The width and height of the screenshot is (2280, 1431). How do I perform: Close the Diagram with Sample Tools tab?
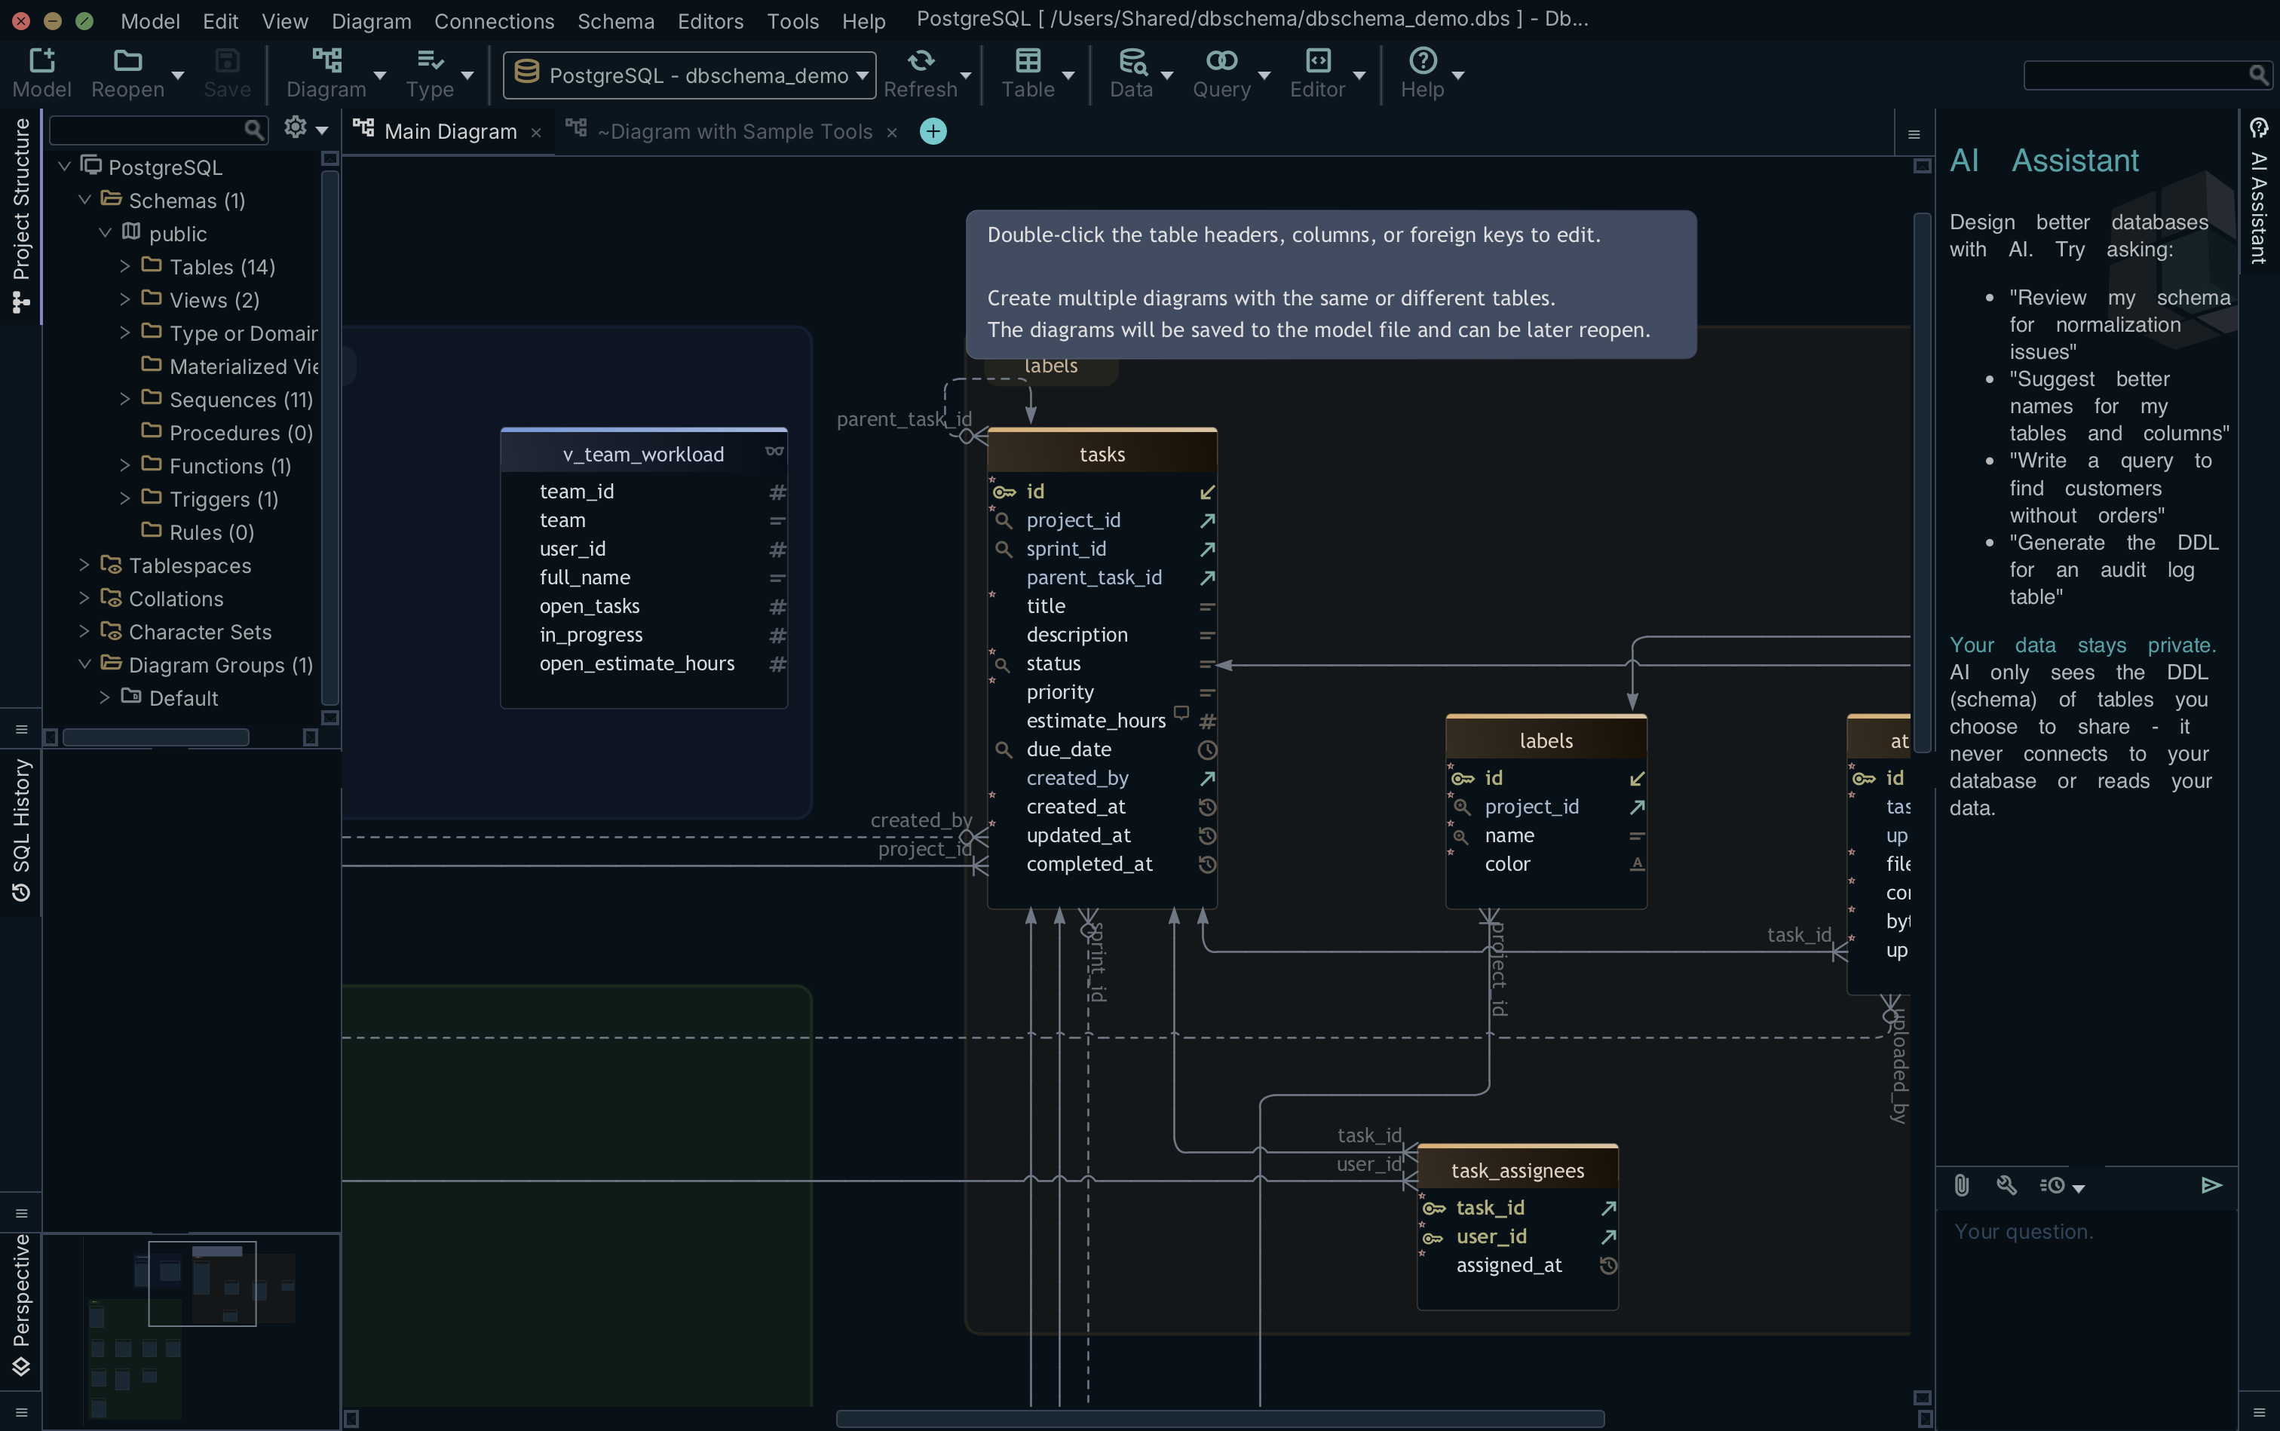point(891,133)
